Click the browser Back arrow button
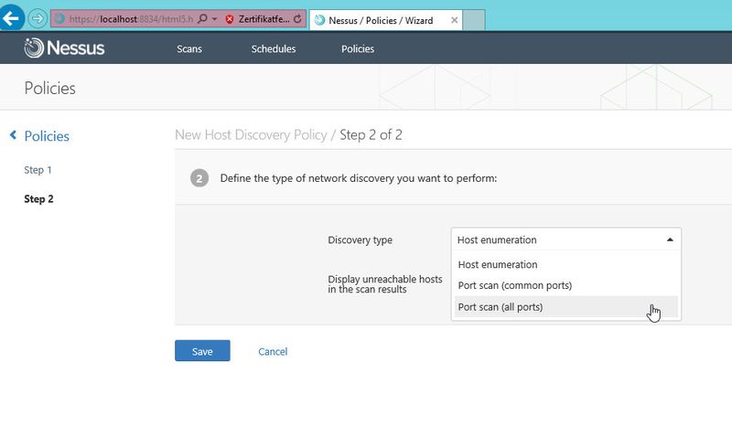This screenshot has width=732, height=436. 11,18
